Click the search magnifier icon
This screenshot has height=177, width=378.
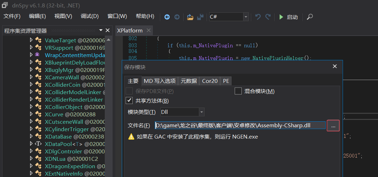pos(310,17)
